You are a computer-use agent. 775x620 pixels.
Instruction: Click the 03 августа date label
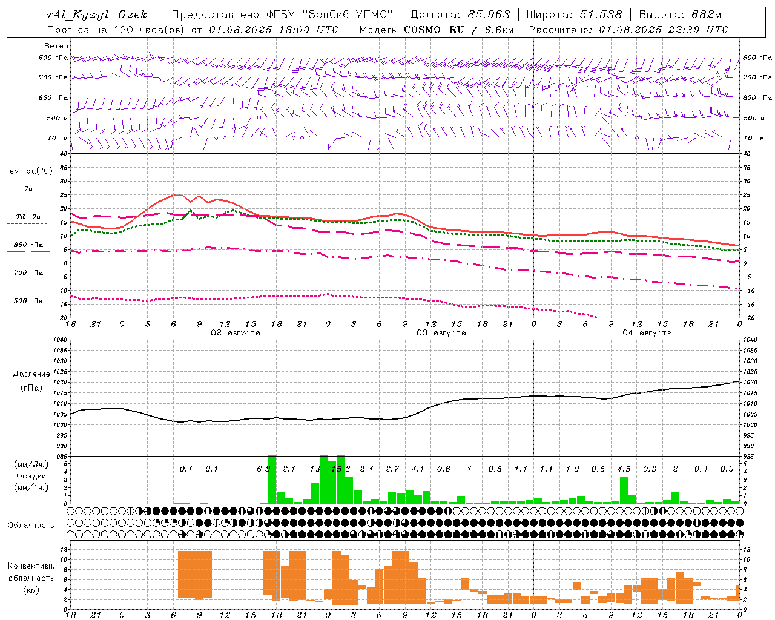pos(441,333)
